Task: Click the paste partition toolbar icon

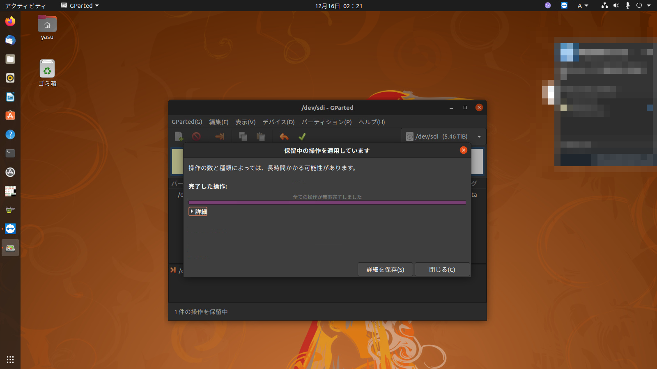Action: (261, 137)
